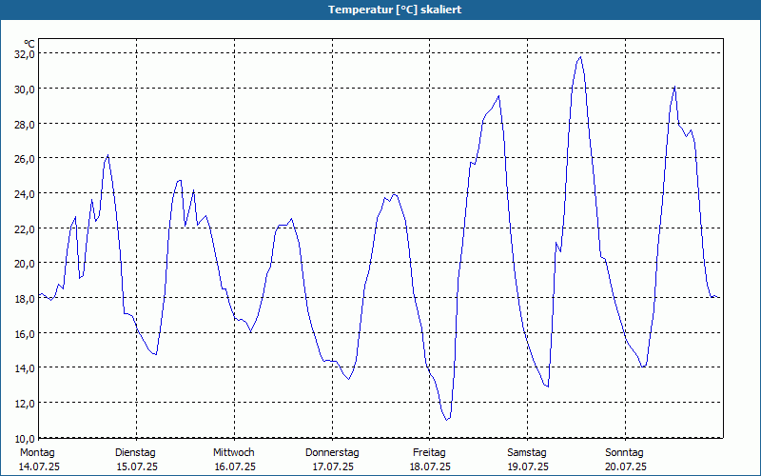Click the Dienstag day label

pyautogui.click(x=135, y=453)
